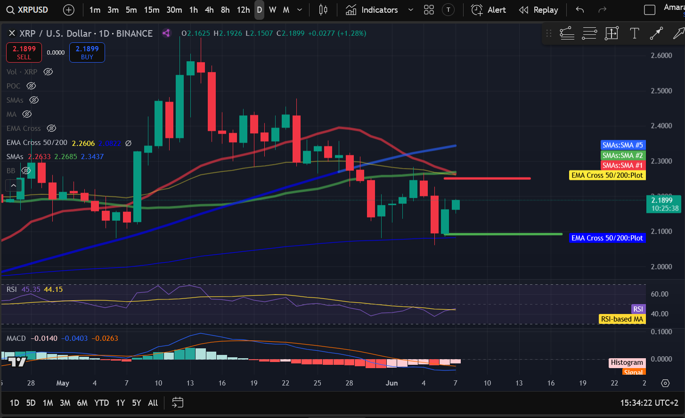685x418 pixels.
Task: Select the measure box with arrows tool
Action: (612, 33)
